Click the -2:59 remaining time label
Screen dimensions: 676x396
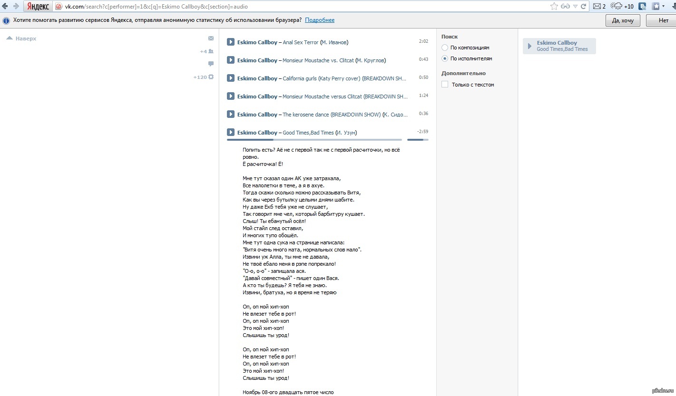pos(422,132)
